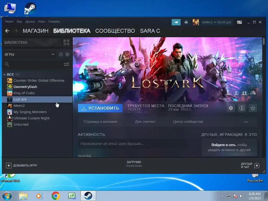Open Центр сообщества link
The image size is (268, 201).
[188, 122]
